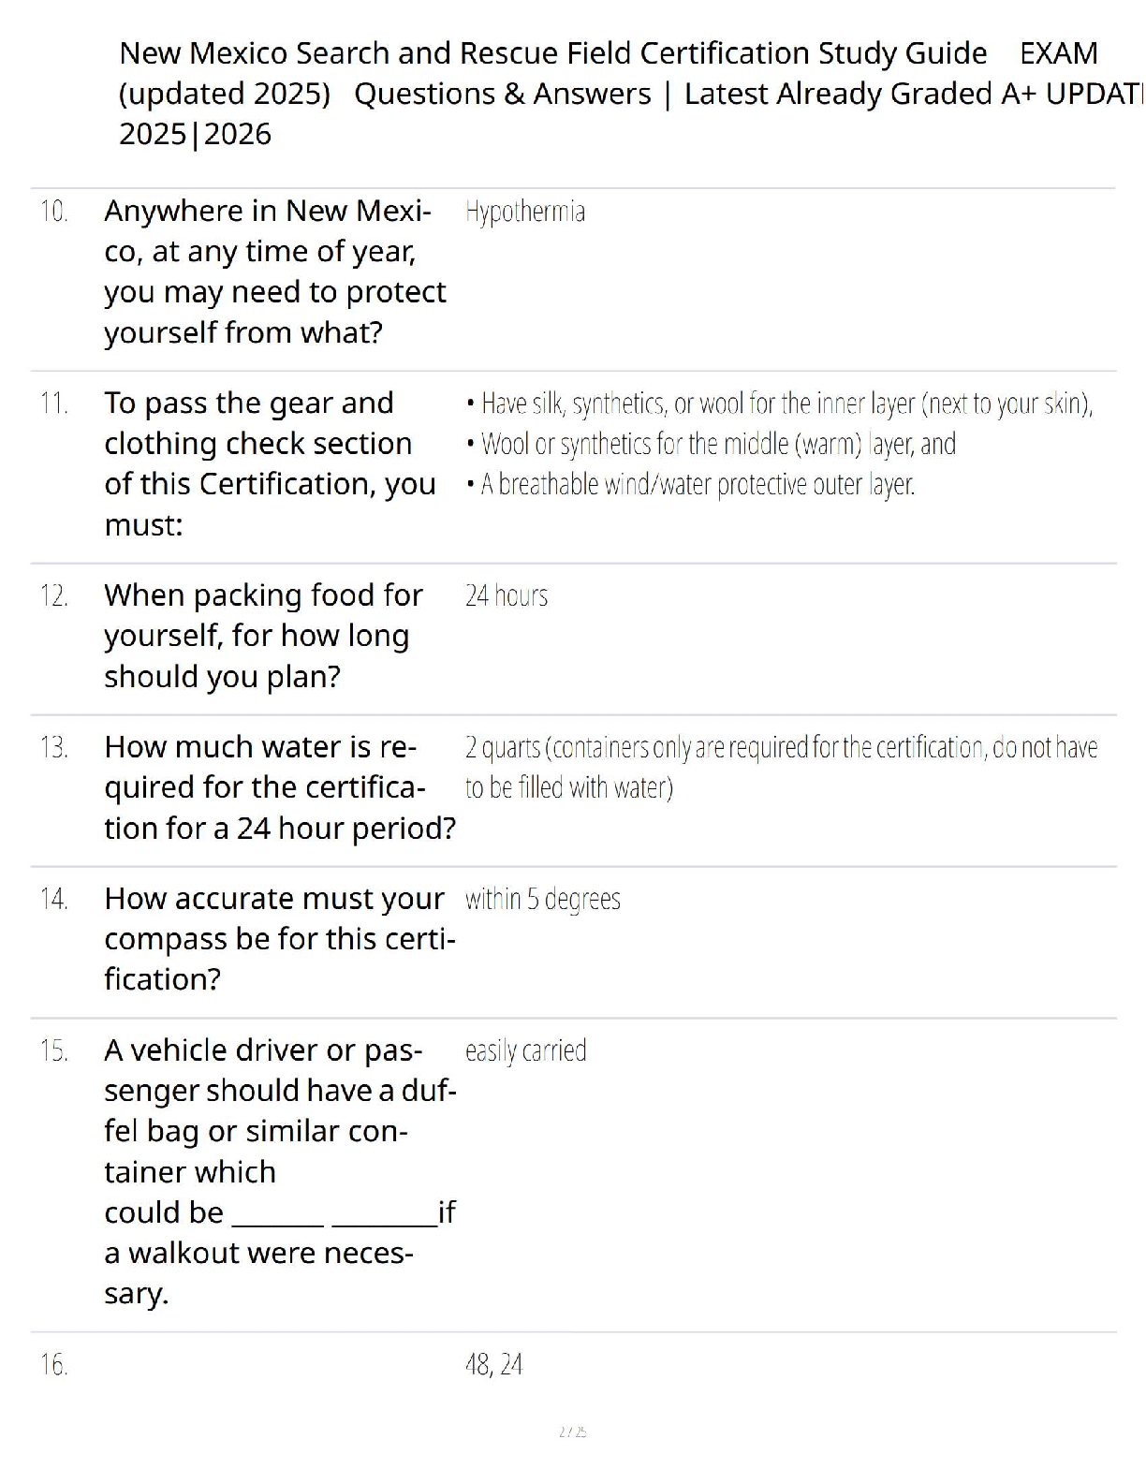Click the packing food question text
The width and height of the screenshot is (1146, 1483).
[x=263, y=636]
